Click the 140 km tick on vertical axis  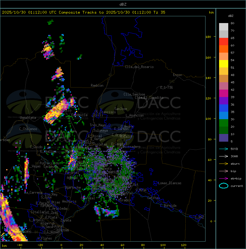tap(208, 78)
